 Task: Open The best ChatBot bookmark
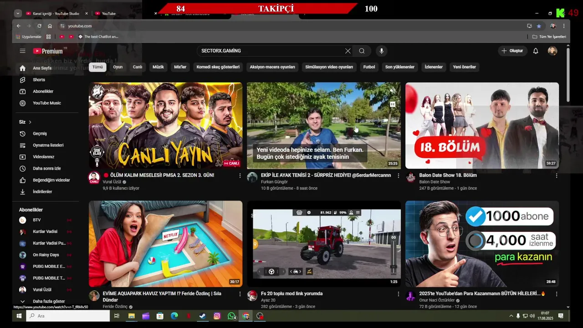(98, 36)
